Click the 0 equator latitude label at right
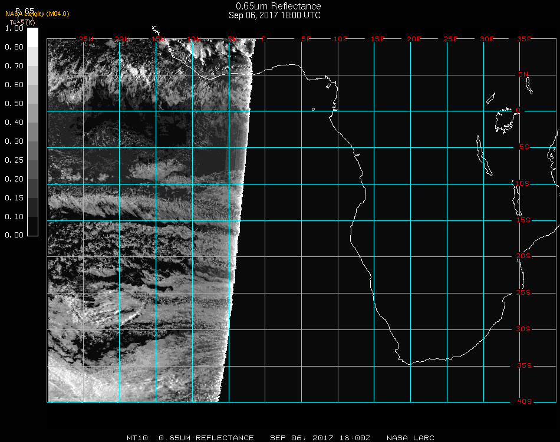This screenshot has width=560, height=442. (518, 110)
